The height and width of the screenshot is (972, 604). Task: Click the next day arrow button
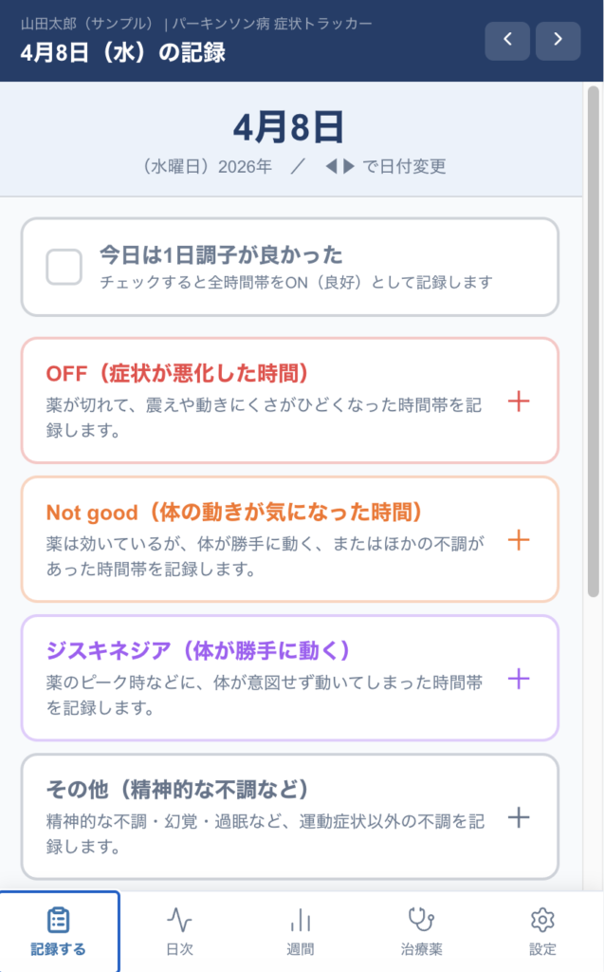coord(558,40)
